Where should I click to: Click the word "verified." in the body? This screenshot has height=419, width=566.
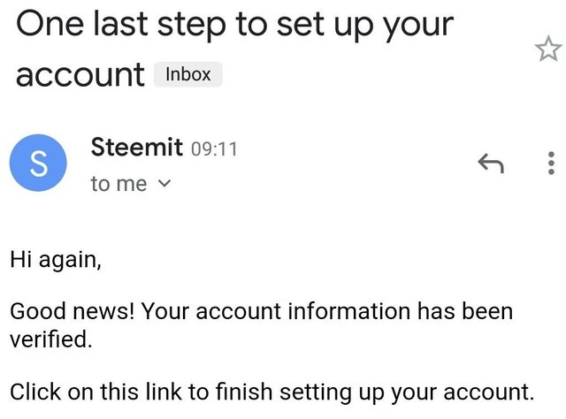tap(50, 338)
